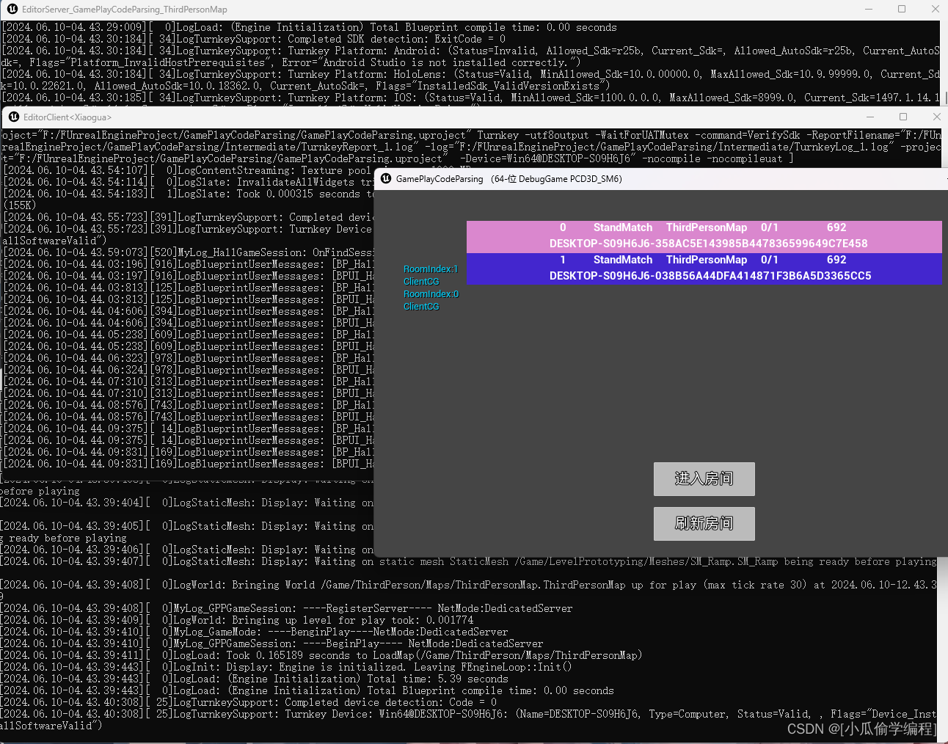Click the RoomIndex:1 label
The height and width of the screenshot is (744, 948).
[x=431, y=269]
